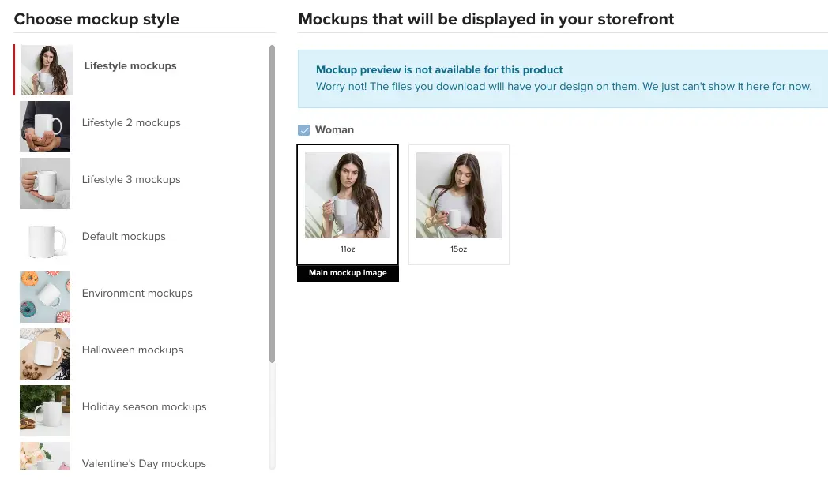
Task: Select the Environment mockups donut thumbnail
Action: (45, 297)
